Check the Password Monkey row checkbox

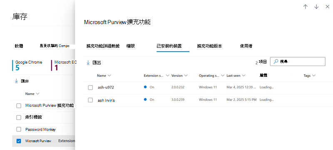coord(19,129)
